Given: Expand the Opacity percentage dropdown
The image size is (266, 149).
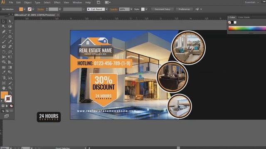Looking at the screenshot, I should pos(131,9).
